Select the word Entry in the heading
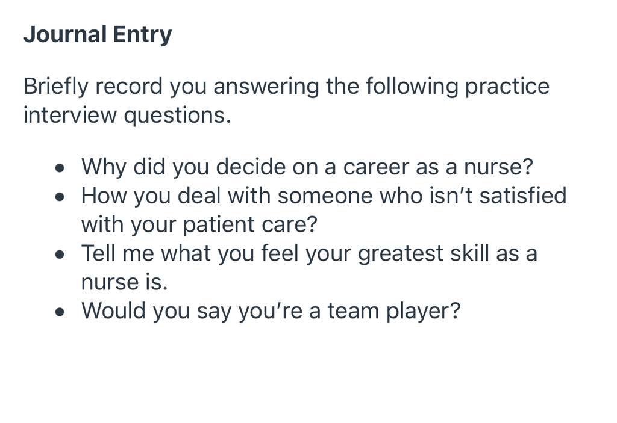Viewport: 617px width, 423px height. (x=142, y=35)
